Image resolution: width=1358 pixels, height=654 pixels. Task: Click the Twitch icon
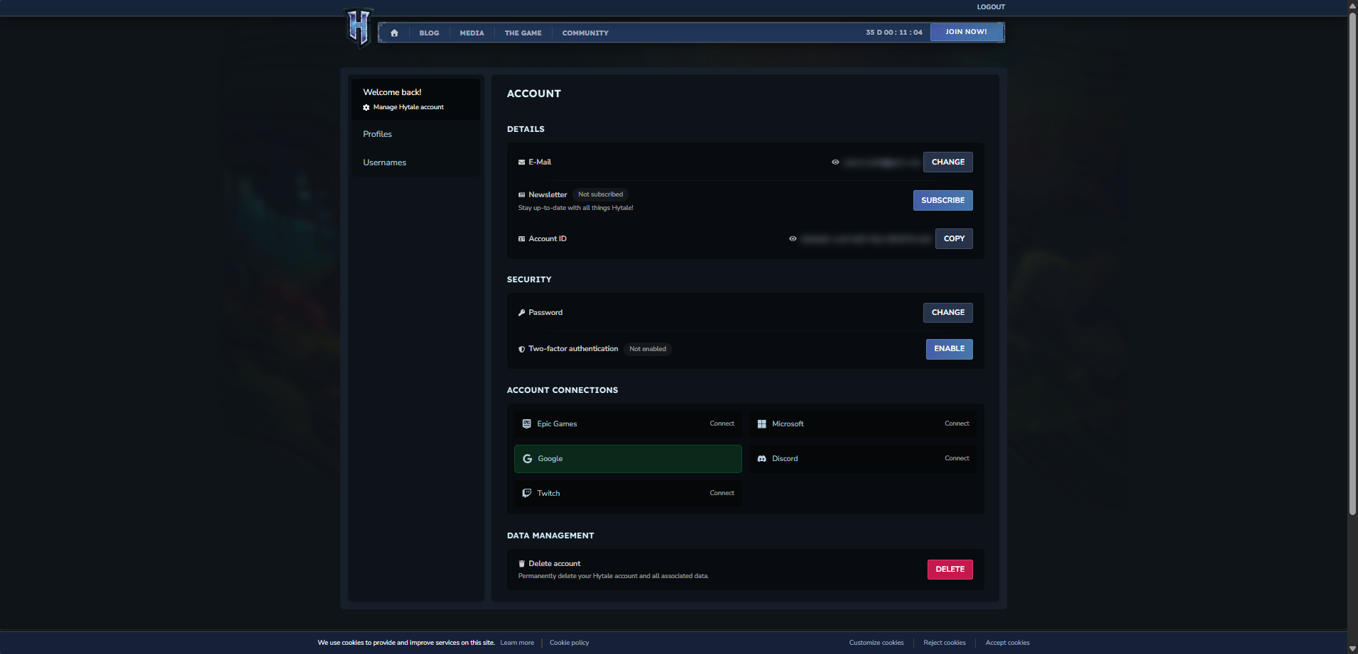tap(526, 493)
